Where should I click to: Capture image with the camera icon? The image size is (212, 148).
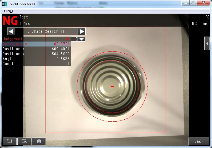pyautogui.click(x=39, y=141)
